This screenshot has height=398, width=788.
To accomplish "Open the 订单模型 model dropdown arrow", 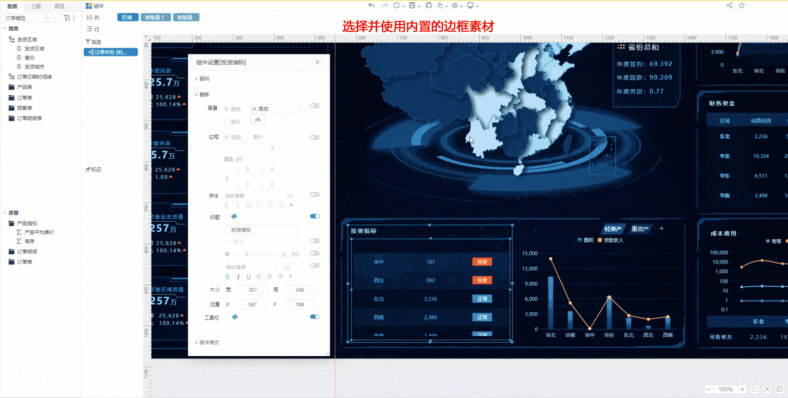I will point(55,18).
